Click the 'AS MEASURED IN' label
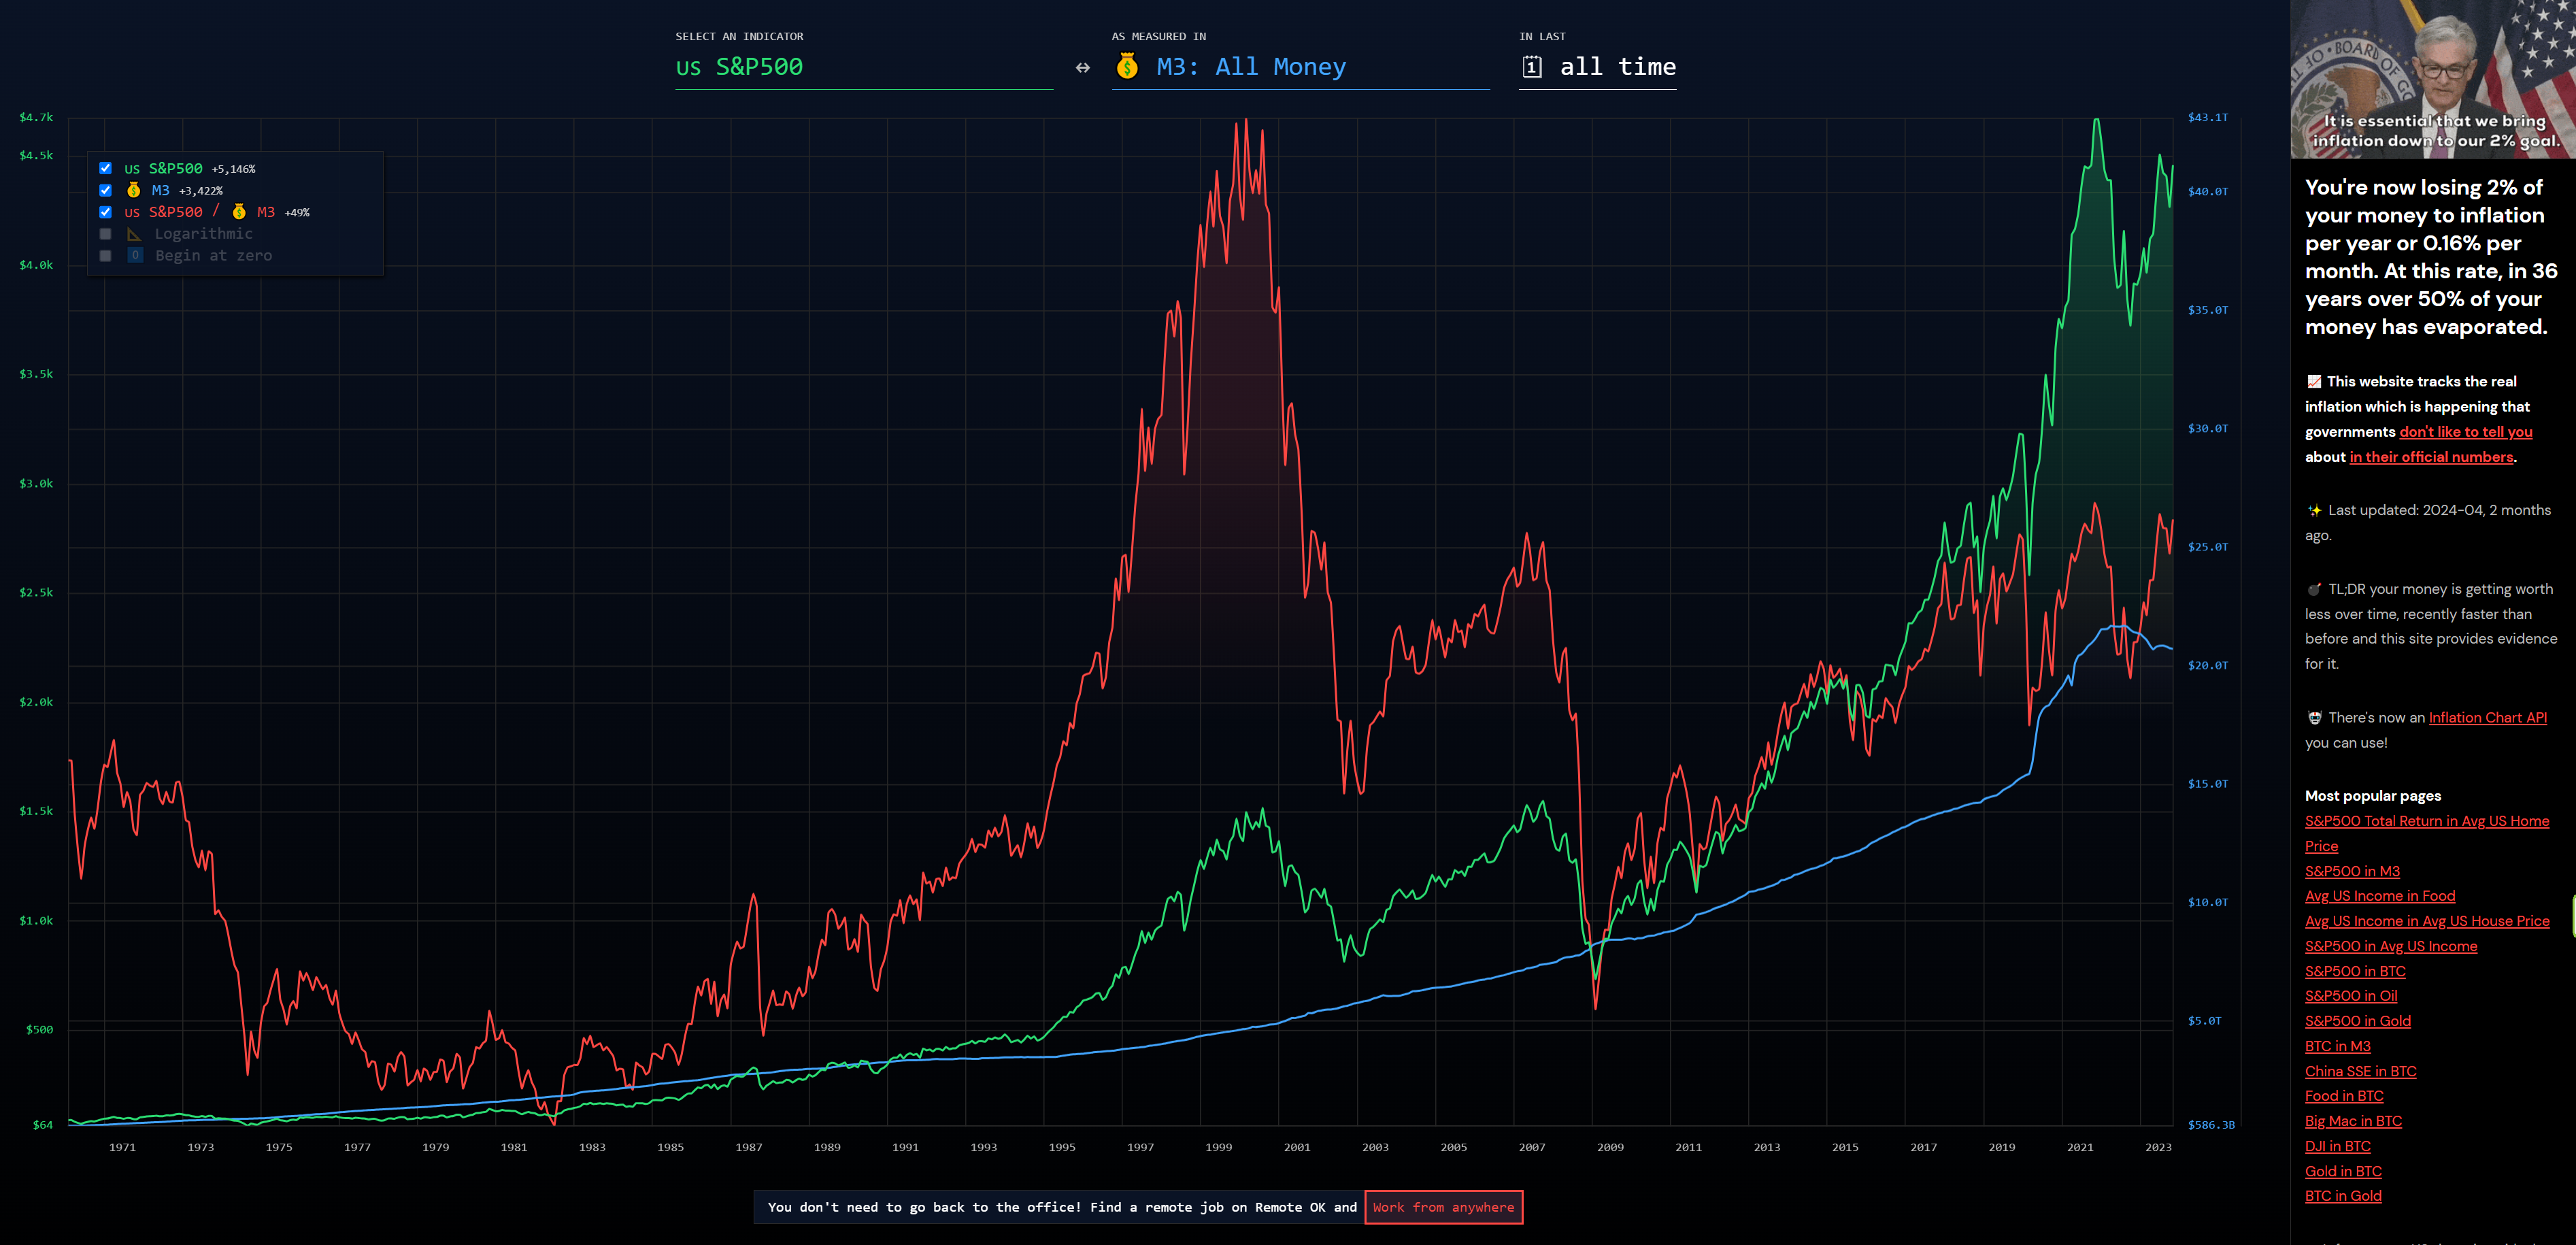Screen dimensions: 2576x1245 1158,36
